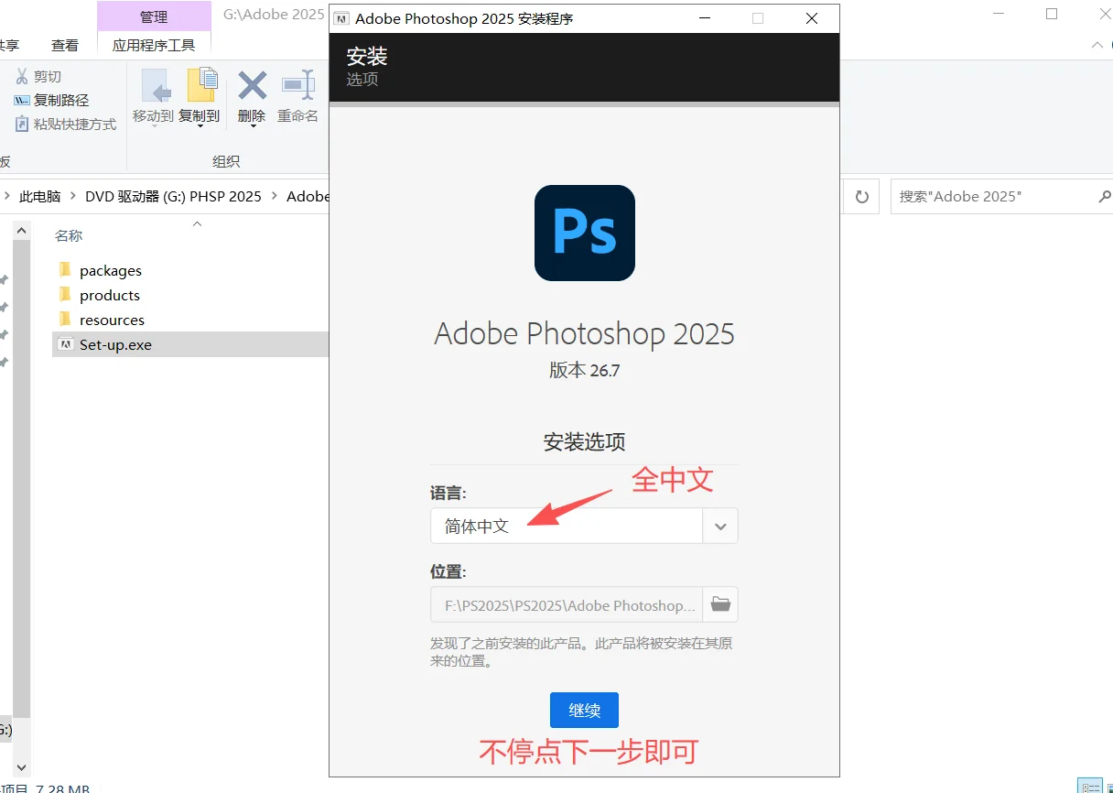Open the 简体中文 language dropdown

click(x=720, y=526)
